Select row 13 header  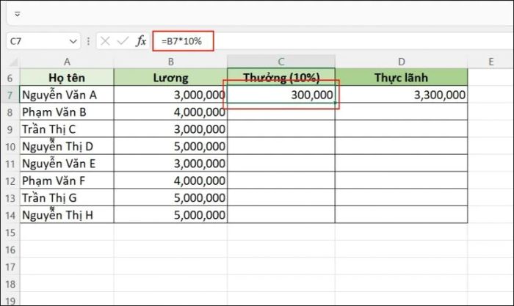10,198
